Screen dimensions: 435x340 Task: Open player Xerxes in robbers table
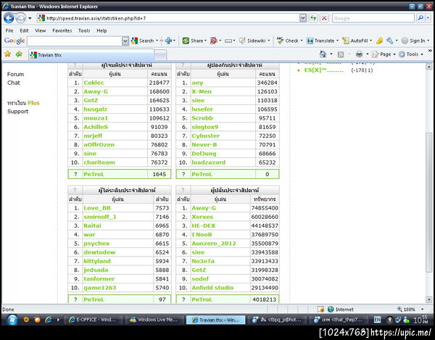[x=202, y=217]
